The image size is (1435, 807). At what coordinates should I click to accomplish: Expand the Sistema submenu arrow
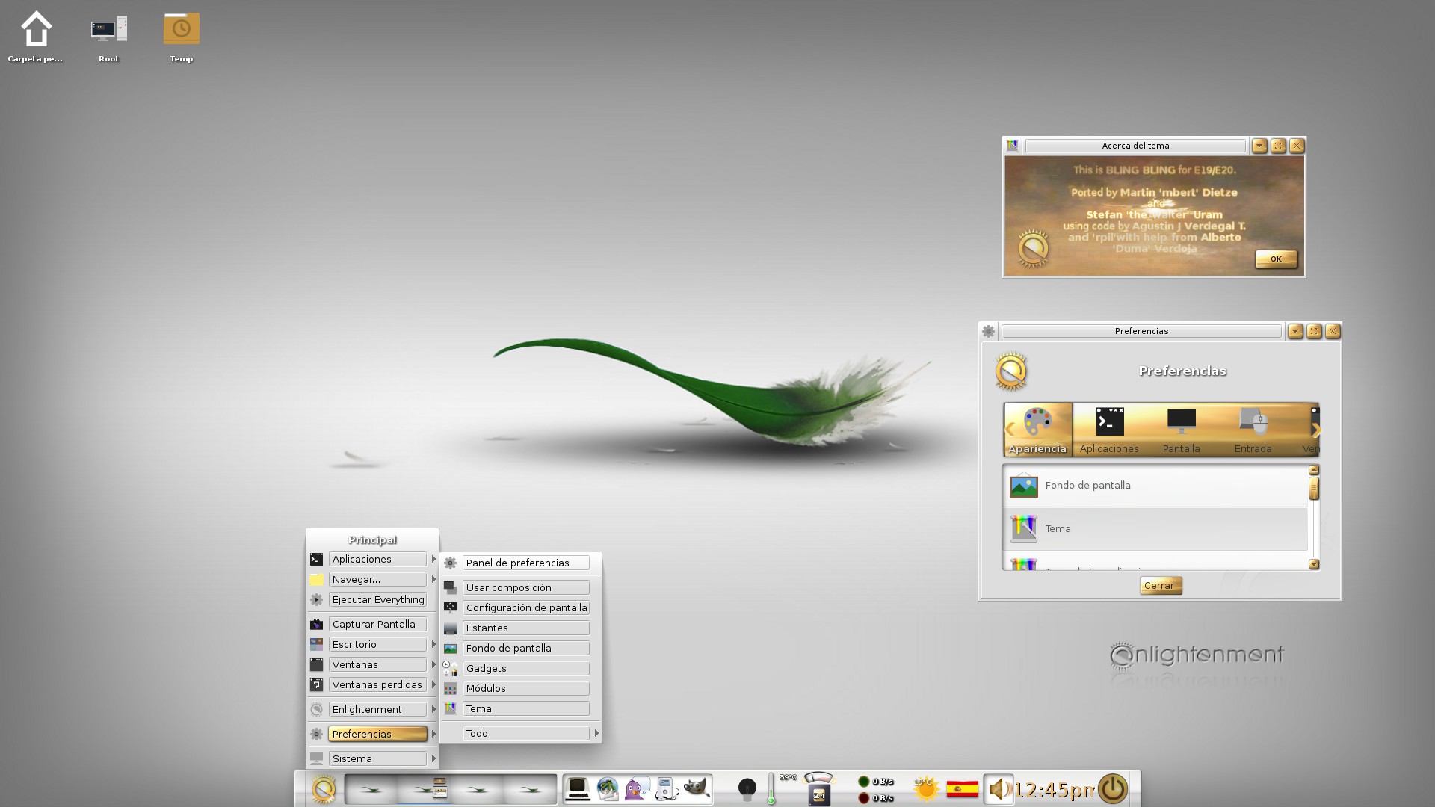tap(433, 758)
